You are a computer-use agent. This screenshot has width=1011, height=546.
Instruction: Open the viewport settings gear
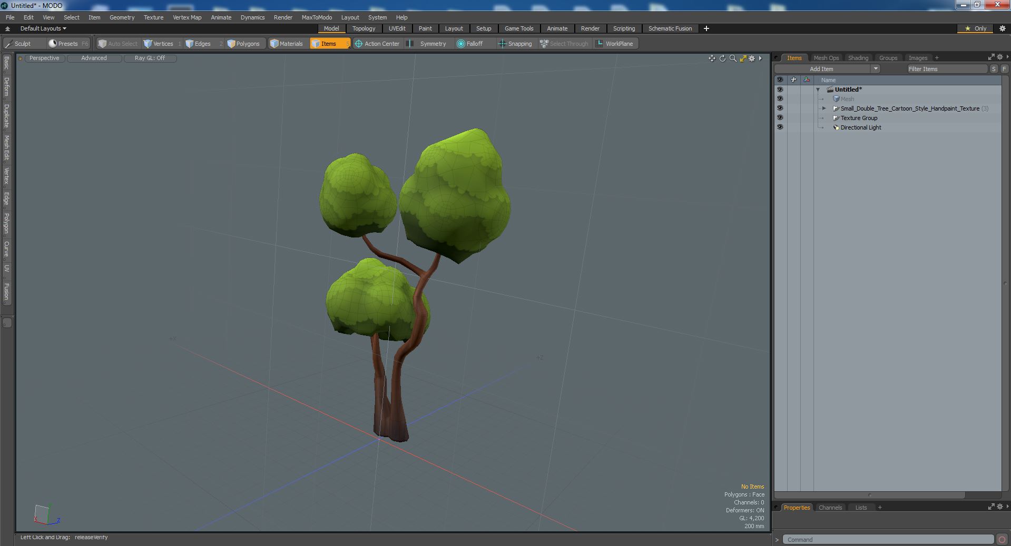coord(752,58)
